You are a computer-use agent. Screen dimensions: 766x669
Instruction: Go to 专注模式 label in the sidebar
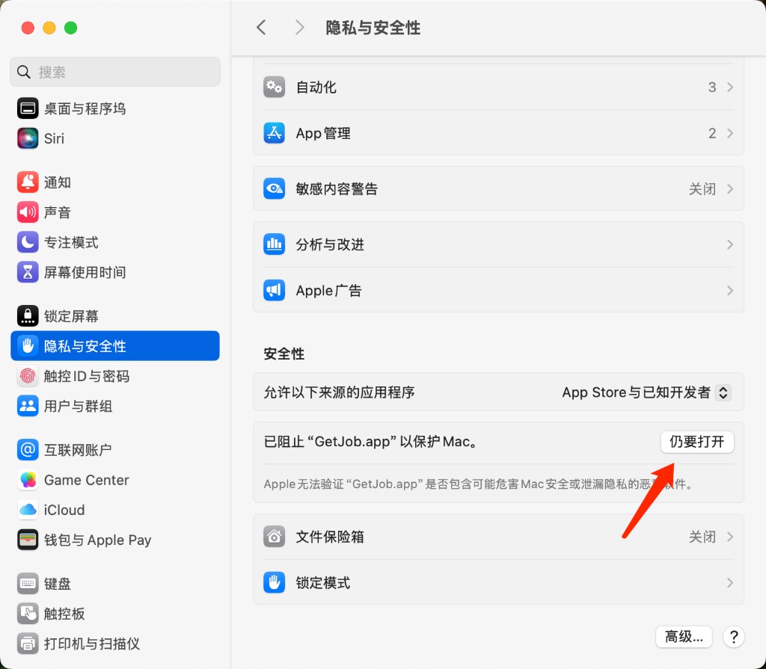coord(71,242)
